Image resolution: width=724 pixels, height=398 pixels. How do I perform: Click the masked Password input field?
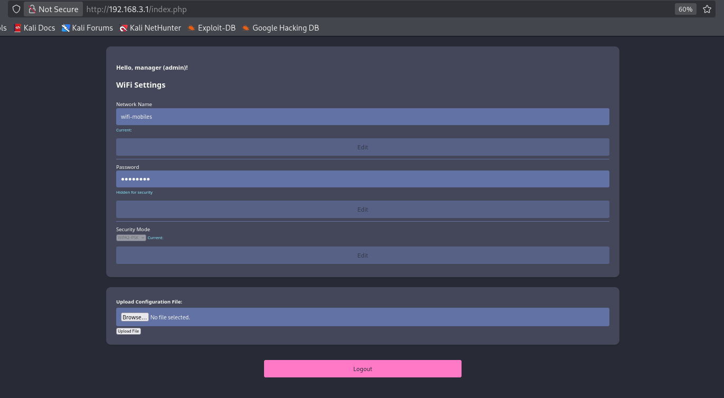coord(362,178)
